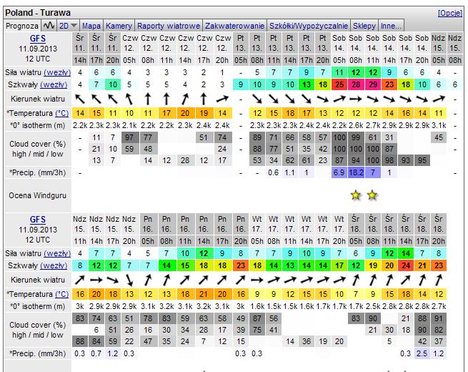Select red gust cell 24 for Śr 18. 14h
Image resolution: width=468 pixels, height=372 pixels.
point(406,265)
